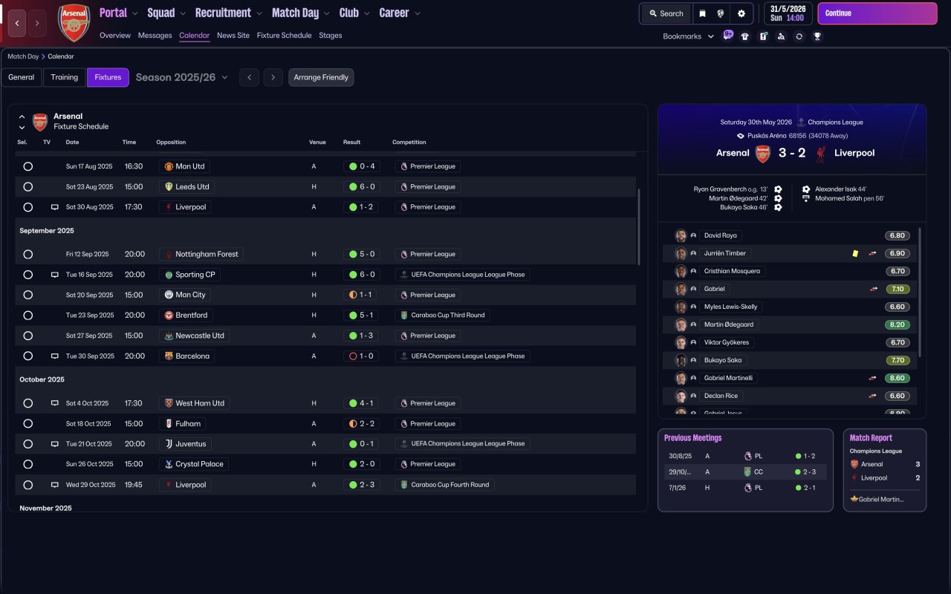Click the yellow card icon on Jurriën Timber's row
This screenshot has height=594, width=951.
[x=855, y=253]
